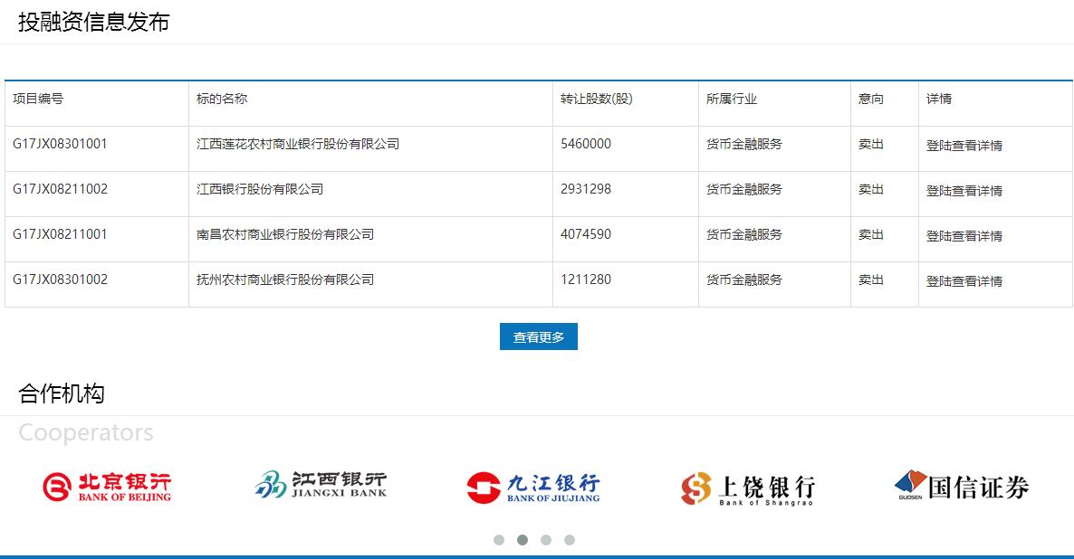Click the 项目编号 column header
Viewport: 1074px width, 559px height.
point(38,99)
